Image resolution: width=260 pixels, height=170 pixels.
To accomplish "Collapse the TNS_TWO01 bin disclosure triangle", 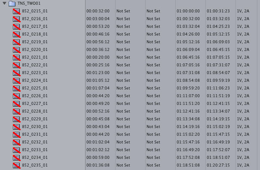I will [x=4, y=3].
